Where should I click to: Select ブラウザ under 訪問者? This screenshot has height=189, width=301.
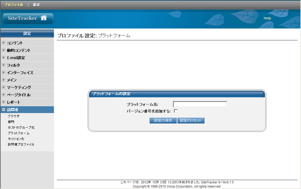point(13,116)
